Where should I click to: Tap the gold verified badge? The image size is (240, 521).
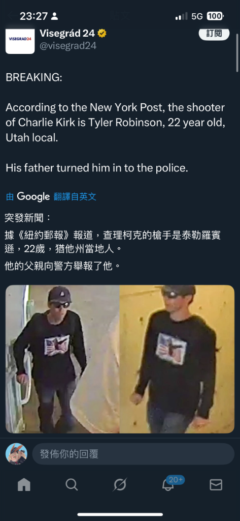point(102,33)
